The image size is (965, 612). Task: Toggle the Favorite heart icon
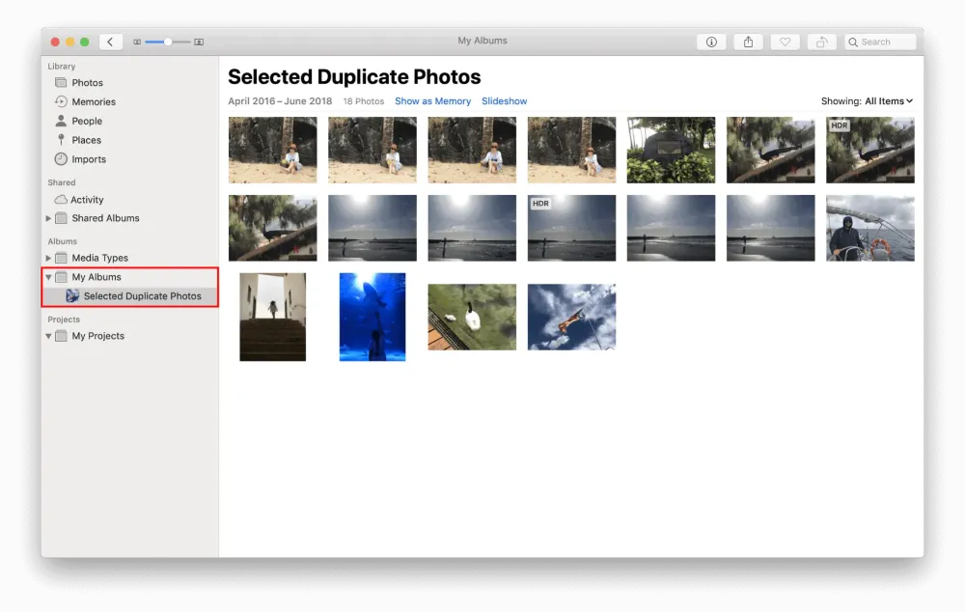(785, 42)
